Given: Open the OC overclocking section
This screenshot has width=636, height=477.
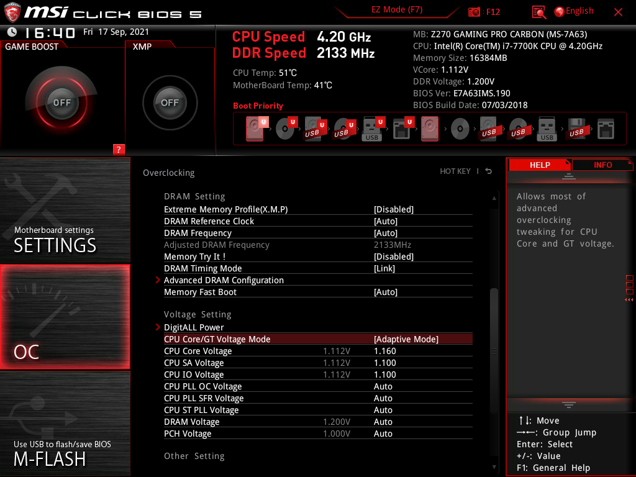Looking at the screenshot, I should pyautogui.click(x=65, y=317).
